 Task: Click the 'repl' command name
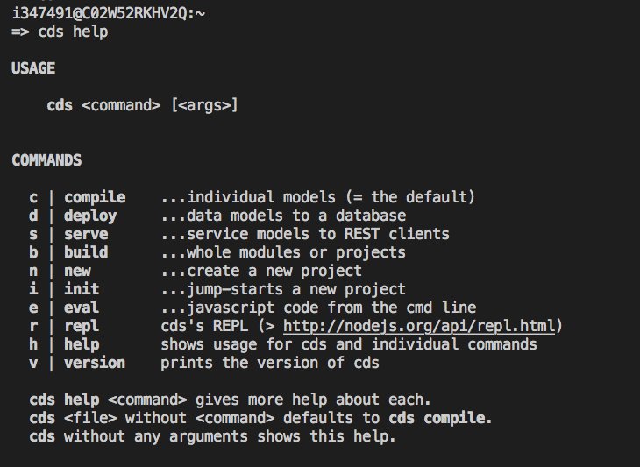click(x=82, y=327)
